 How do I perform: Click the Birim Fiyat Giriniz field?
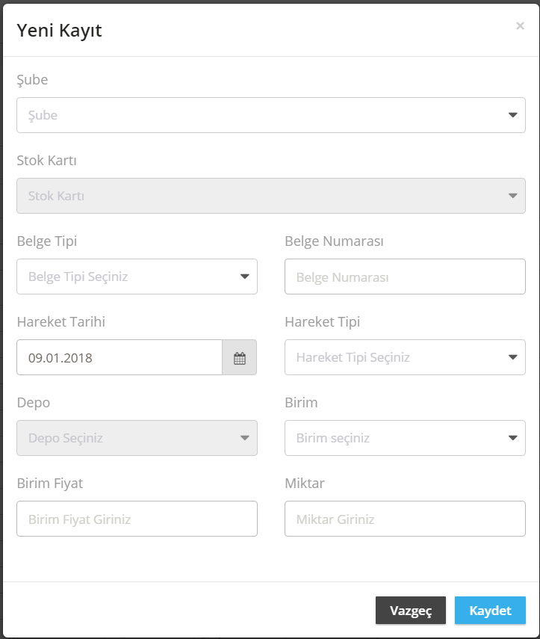click(x=137, y=519)
